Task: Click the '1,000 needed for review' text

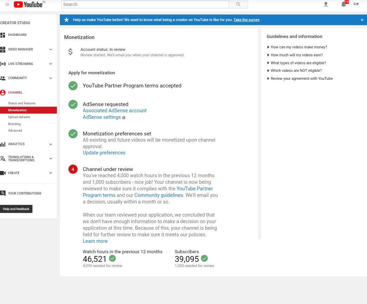Action: tap(194, 266)
